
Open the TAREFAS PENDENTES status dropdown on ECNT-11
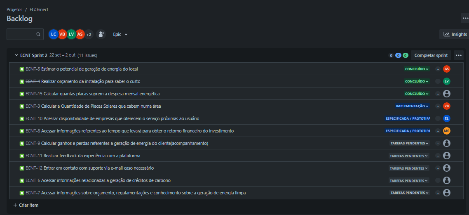click(x=409, y=156)
